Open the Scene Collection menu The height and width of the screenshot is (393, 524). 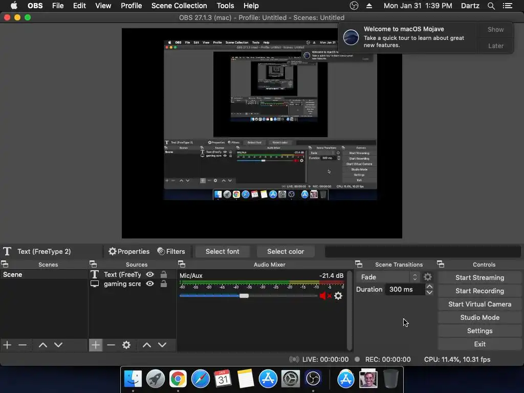click(x=179, y=6)
